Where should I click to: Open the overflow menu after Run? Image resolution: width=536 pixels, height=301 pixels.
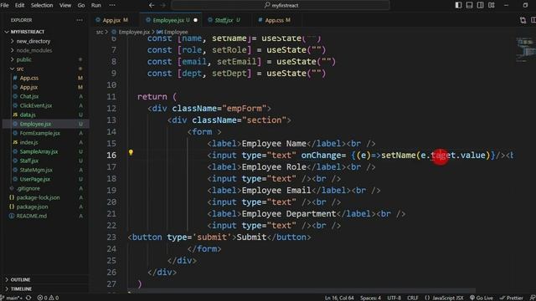pyautogui.click(x=111, y=5)
